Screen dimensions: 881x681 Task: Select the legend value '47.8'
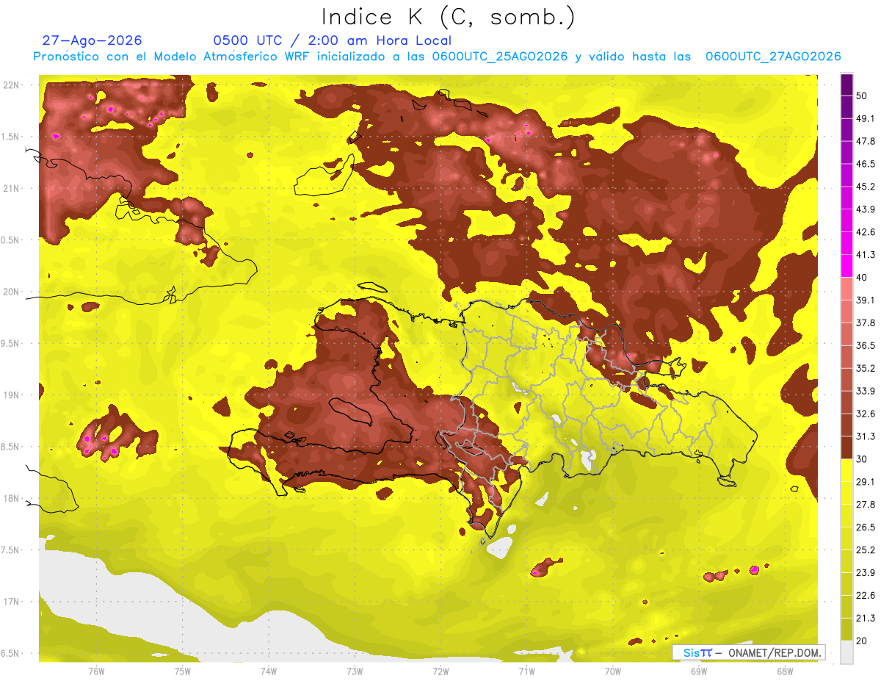[866, 141]
